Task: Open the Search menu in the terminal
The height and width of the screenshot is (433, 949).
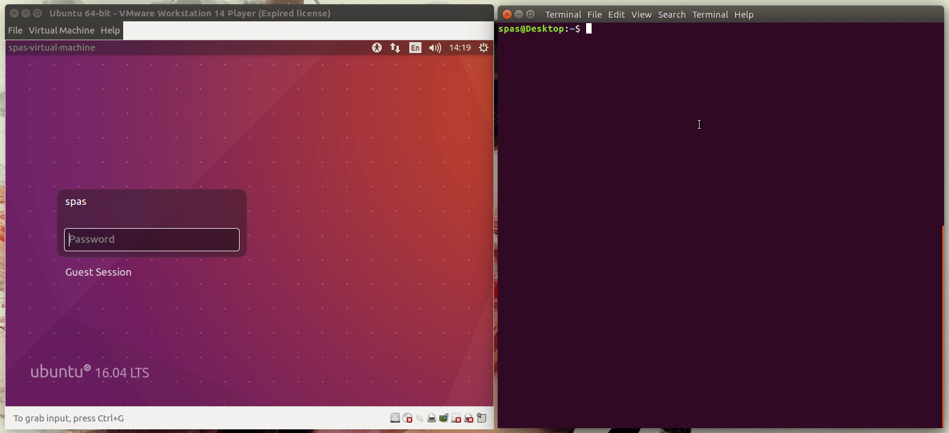Action: point(672,14)
